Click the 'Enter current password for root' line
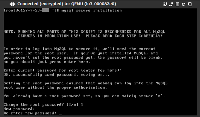Image resolution: width=200 pixels, height=117 pixels. pyautogui.click(x=62, y=70)
